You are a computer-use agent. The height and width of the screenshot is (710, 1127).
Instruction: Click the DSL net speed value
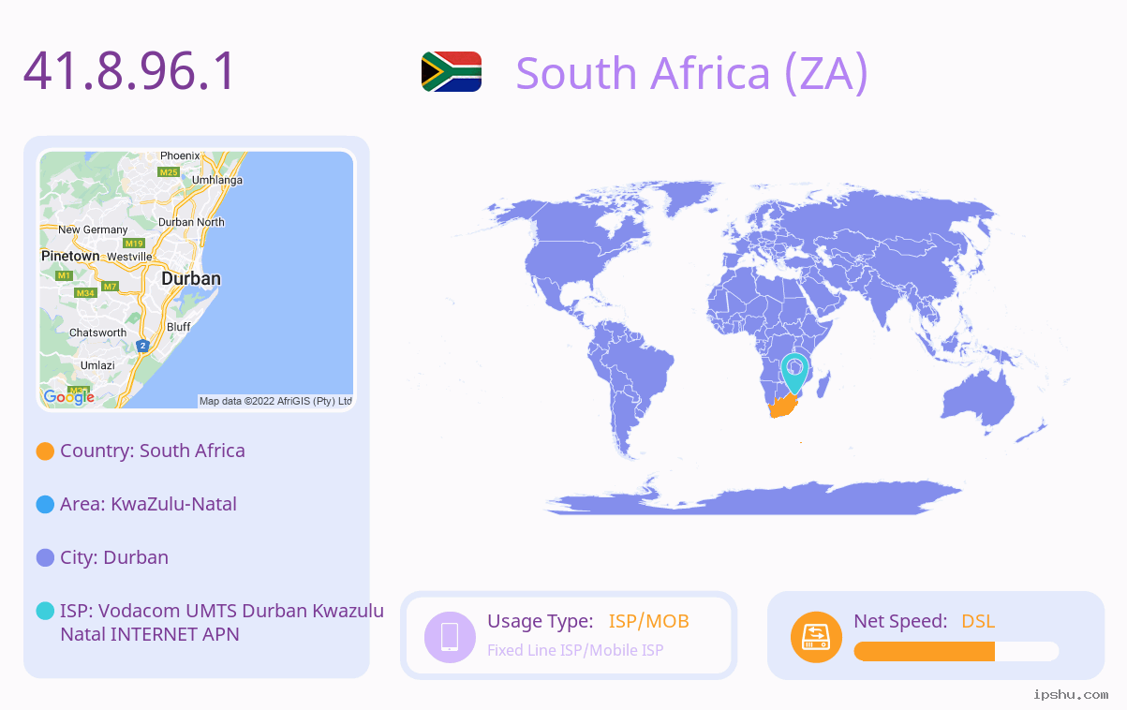tap(978, 621)
